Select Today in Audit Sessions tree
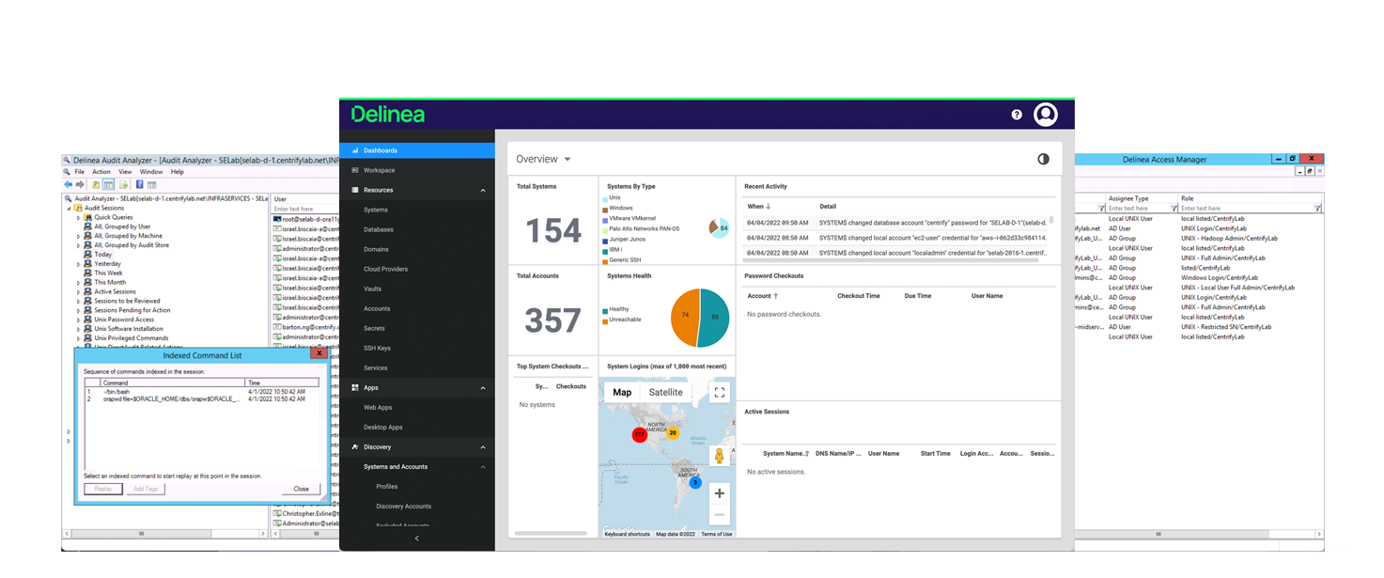This screenshot has height=578, width=1384. click(x=103, y=255)
